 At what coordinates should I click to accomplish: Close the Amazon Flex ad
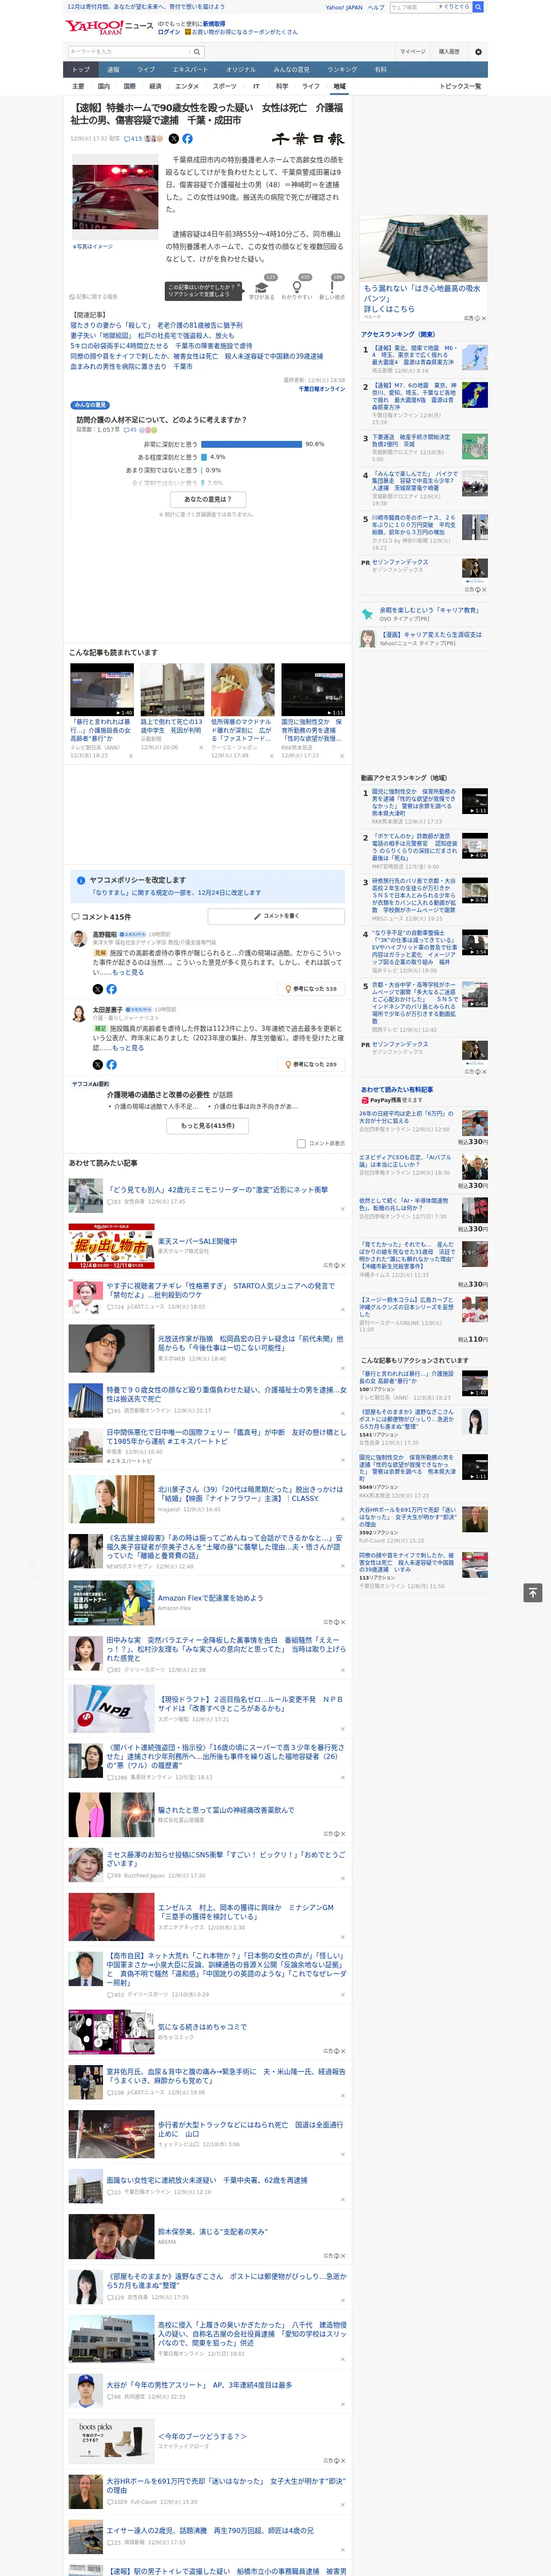point(342,1622)
